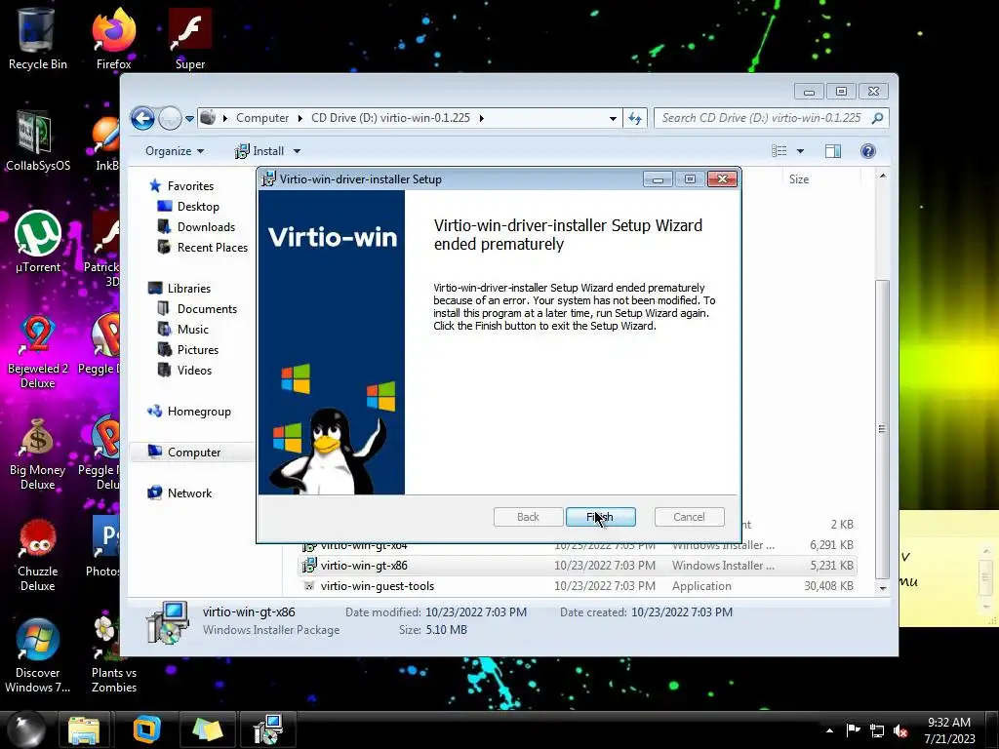The width and height of the screenshot is (999, 749).
Task: Open Action Center flag tray icon
Action: click(x=853, y=730)
